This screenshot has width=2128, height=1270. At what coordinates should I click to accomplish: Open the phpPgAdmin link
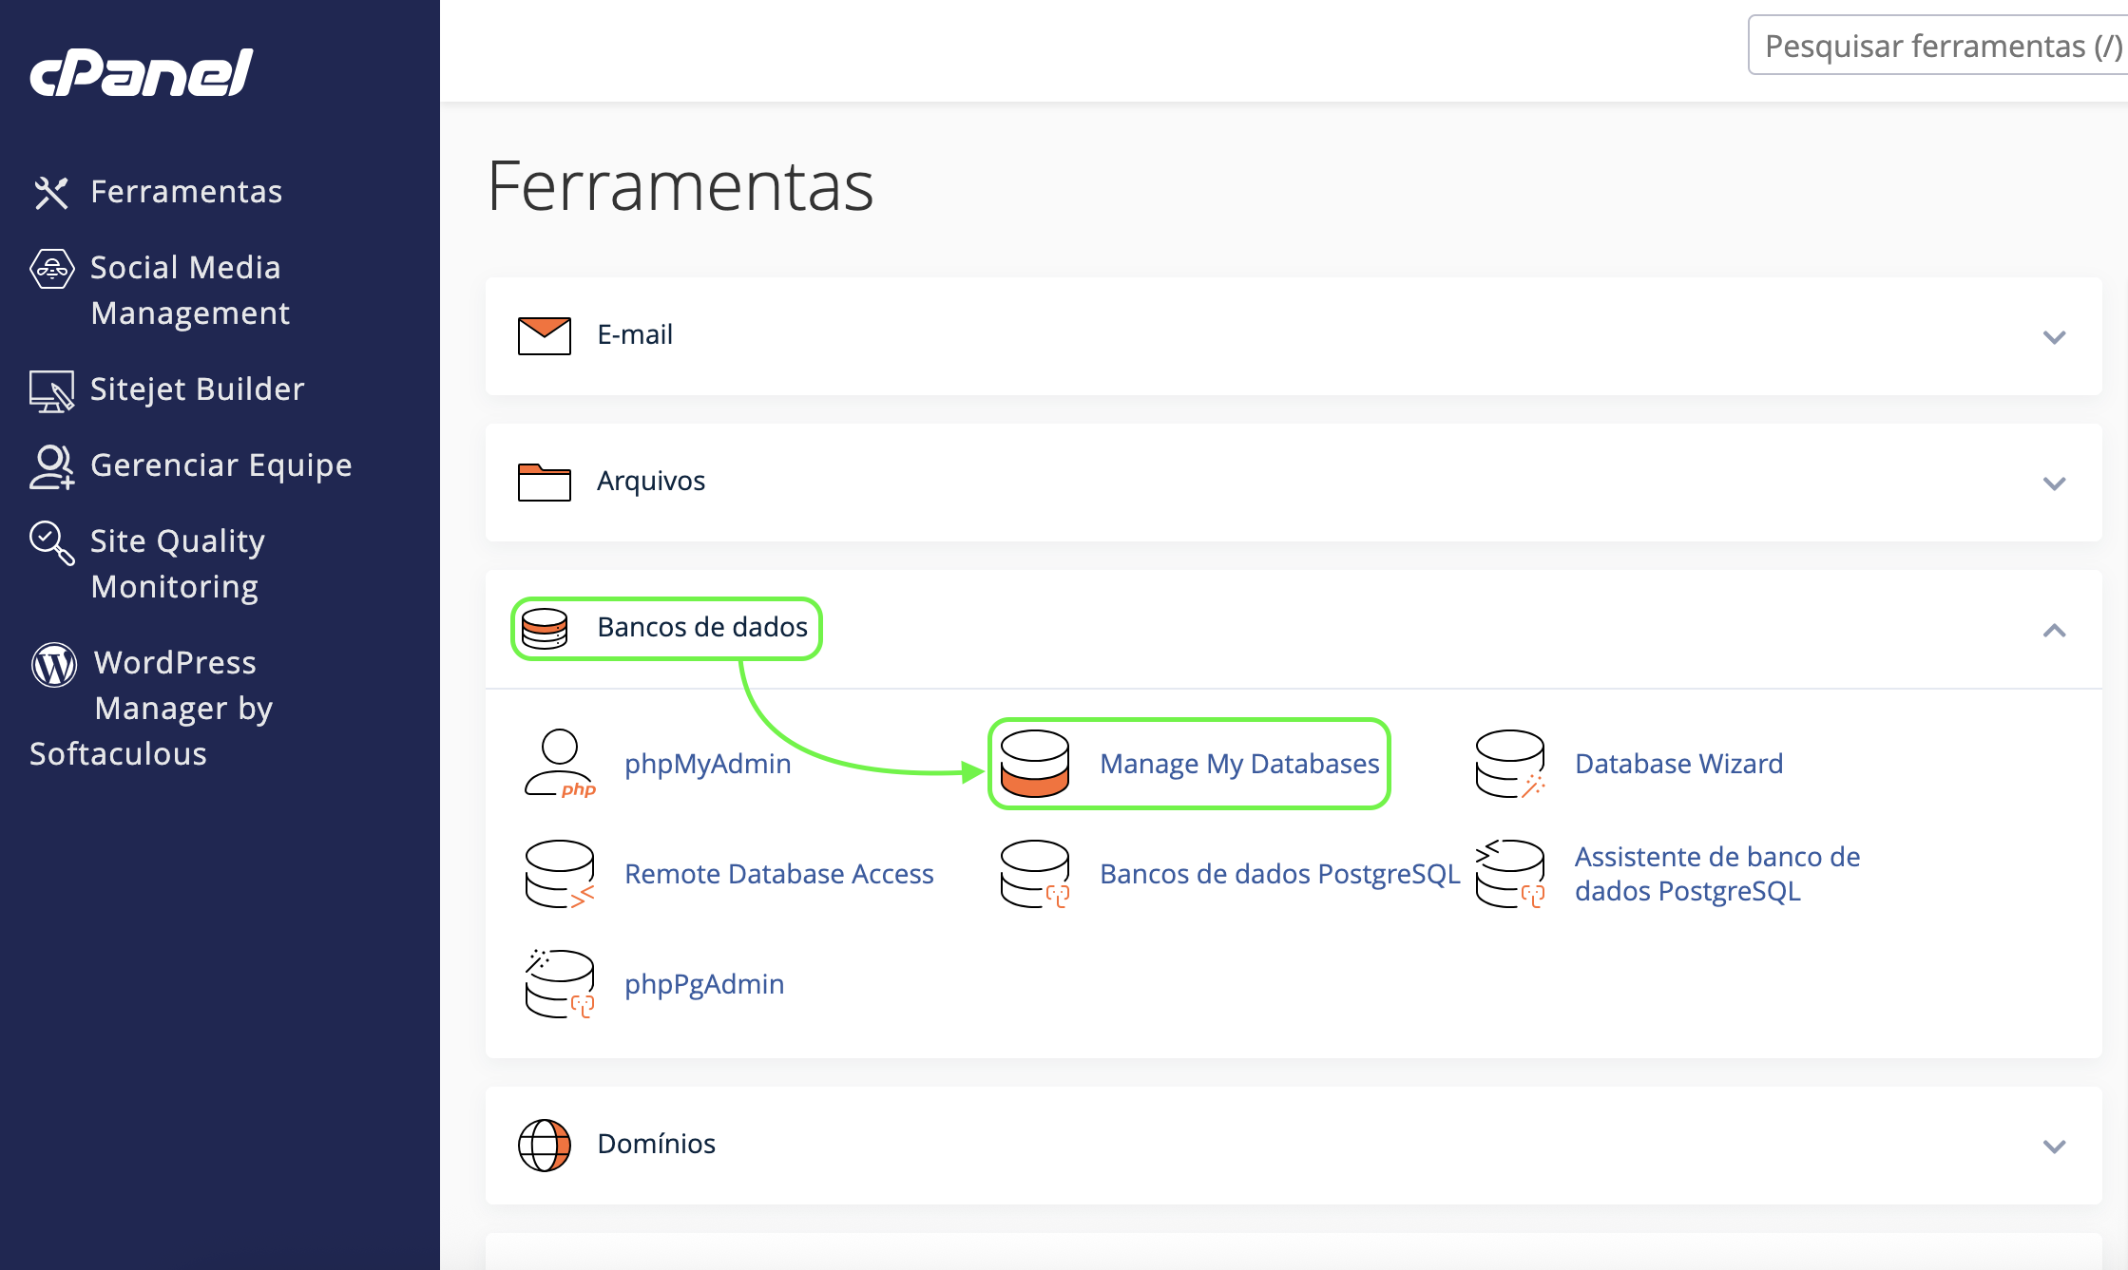[x=704, y=984]
